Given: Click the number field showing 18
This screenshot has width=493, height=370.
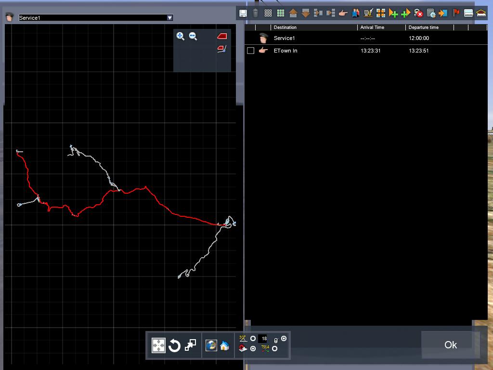Looking at the screenshot, I should click(x=263, y=339).
